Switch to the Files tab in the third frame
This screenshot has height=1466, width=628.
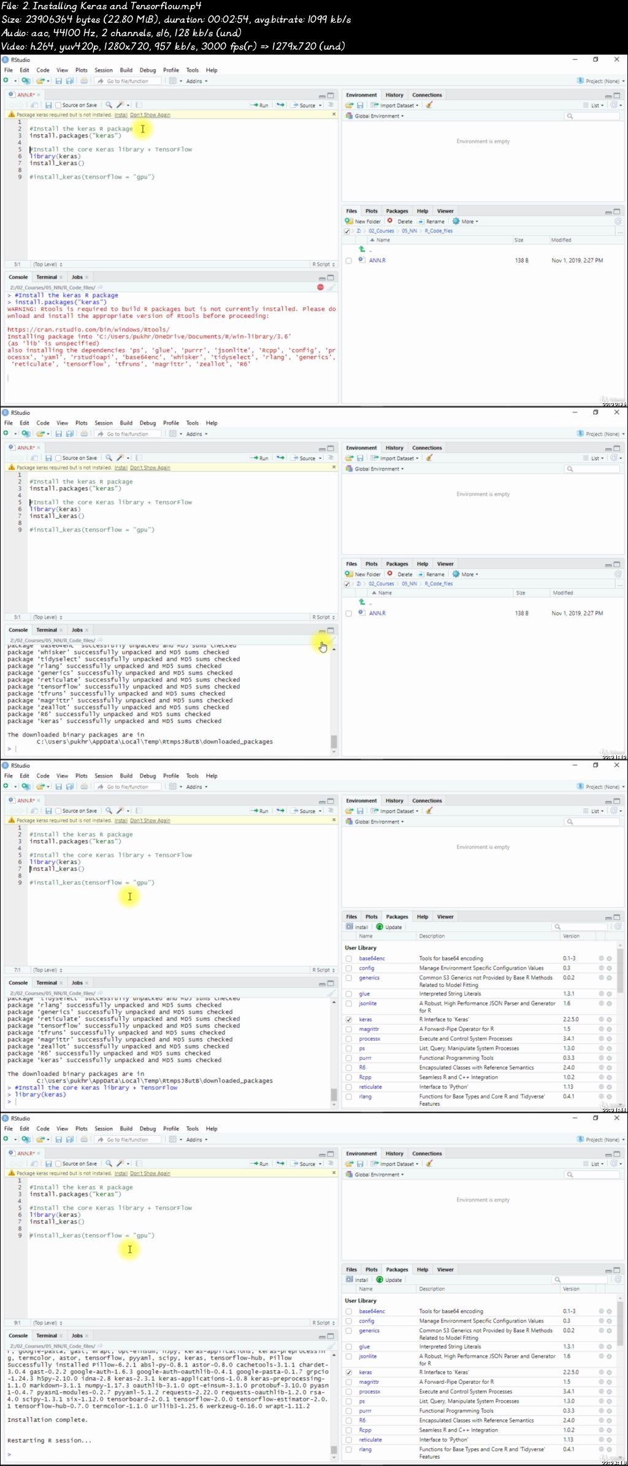[x=351, y=916]
